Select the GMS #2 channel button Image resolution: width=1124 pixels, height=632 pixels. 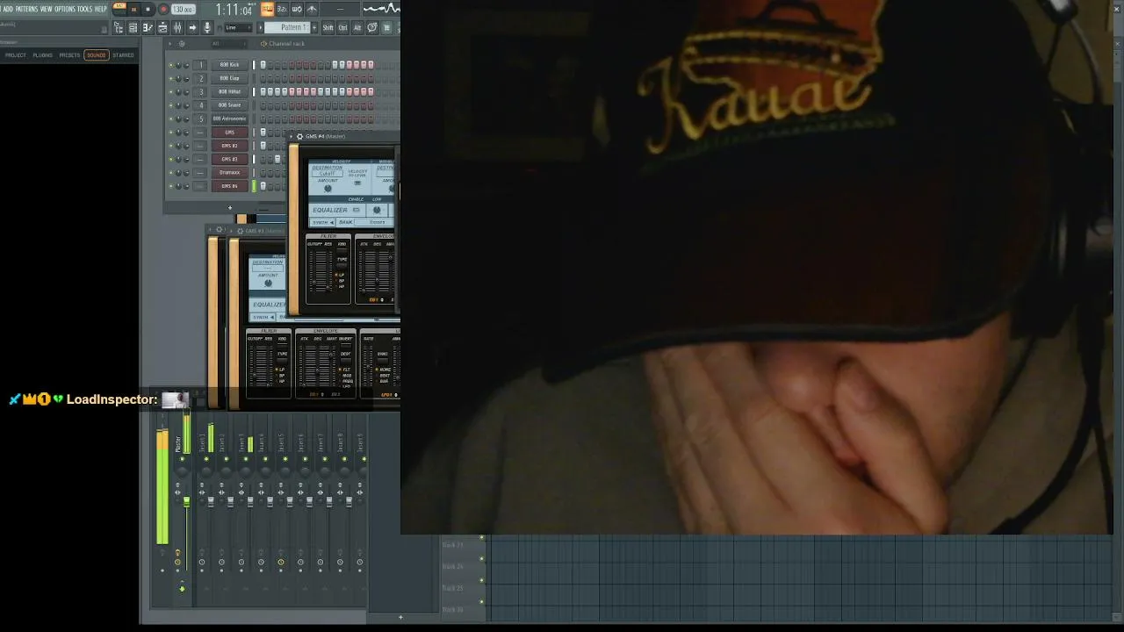tap(229, 146)
